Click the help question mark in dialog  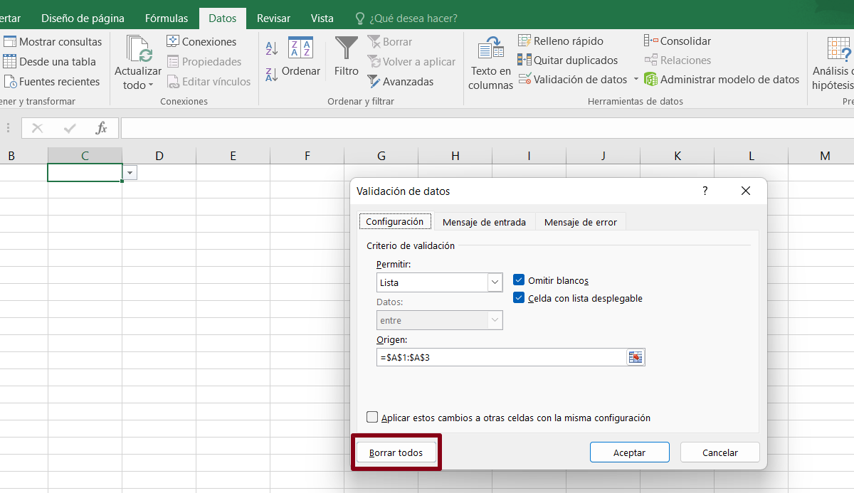705,191
